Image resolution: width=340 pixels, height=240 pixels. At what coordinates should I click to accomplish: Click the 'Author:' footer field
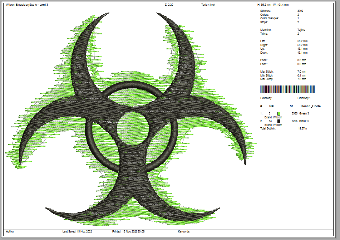click(10, 231)
